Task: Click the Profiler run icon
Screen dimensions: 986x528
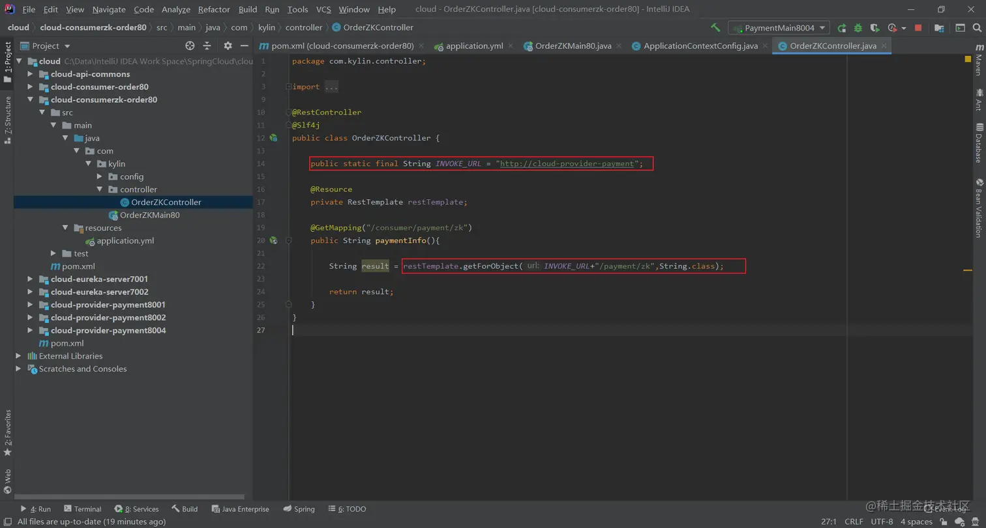Action: tap(892, 28)
